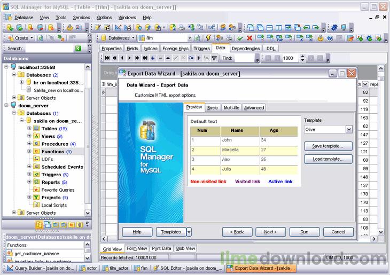This screenshot has width=390, height=275.
Task: Open the Template dropdown showing Olive
Action: [348, 129]
